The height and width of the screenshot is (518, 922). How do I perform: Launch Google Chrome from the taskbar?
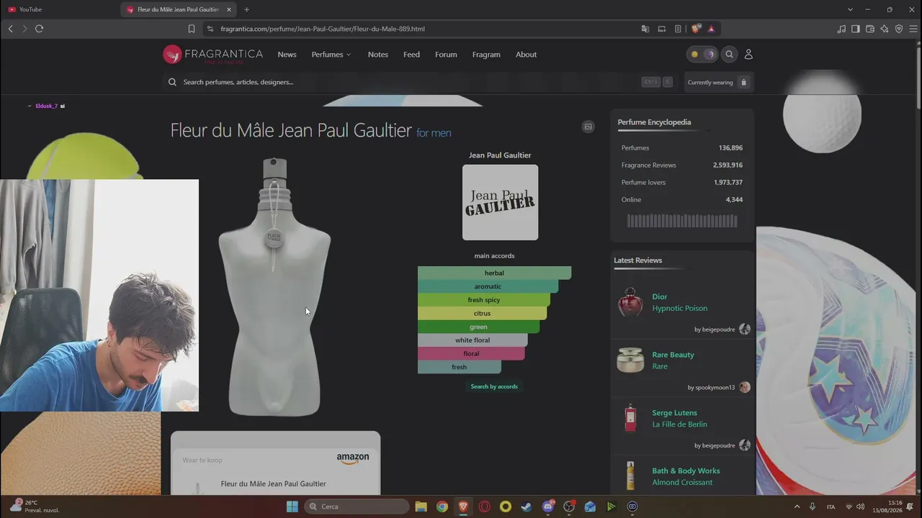click(x=442, y=506)
